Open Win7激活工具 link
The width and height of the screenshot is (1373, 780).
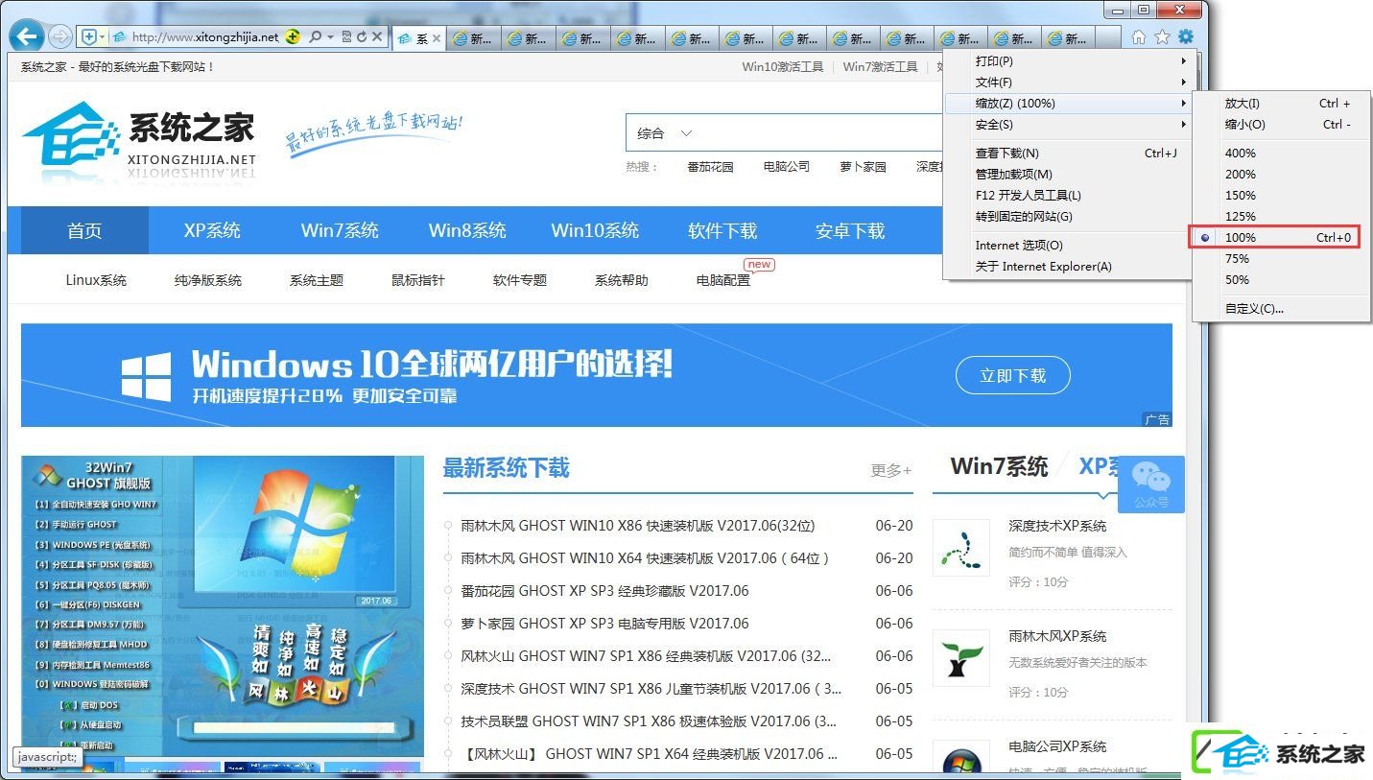pyautogui.click(x=880, y=67)
